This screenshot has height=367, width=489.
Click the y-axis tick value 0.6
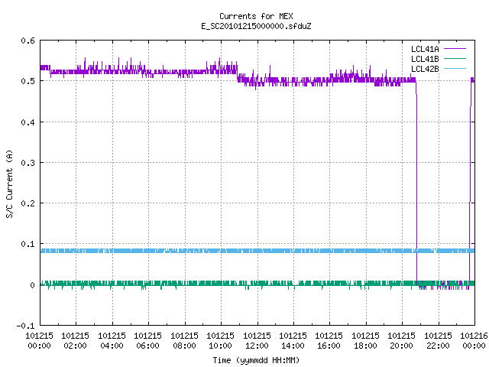click(x=28, y=41)
